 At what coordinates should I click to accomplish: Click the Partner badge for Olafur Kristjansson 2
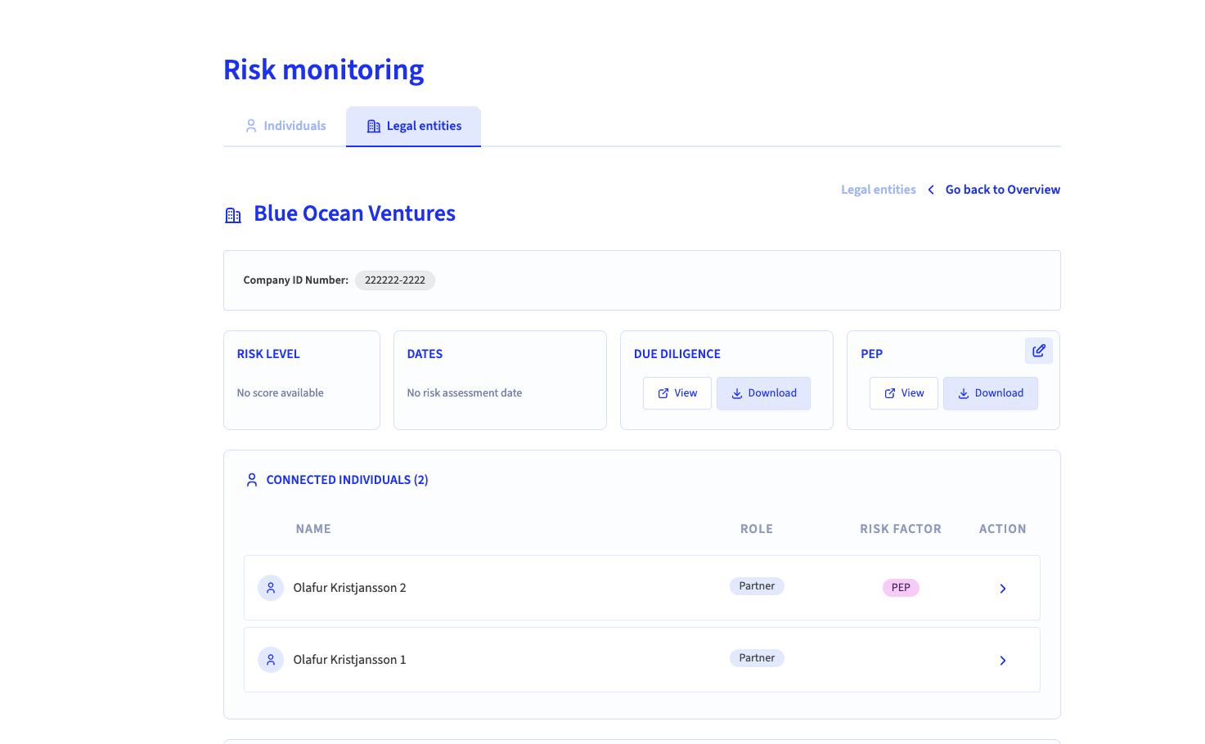click(757, 586)
